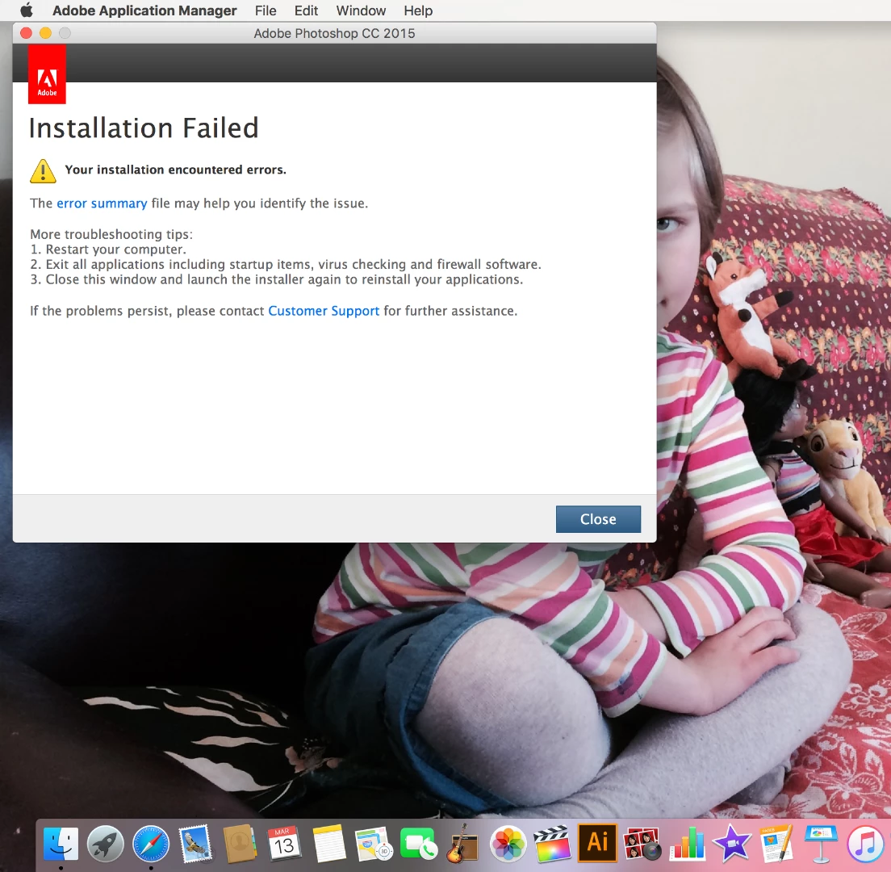
Task: Open the Notes app in Dock
Action: (x=329, y=844)
